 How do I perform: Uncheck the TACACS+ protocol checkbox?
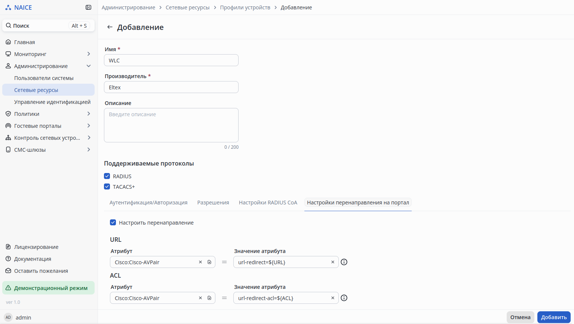click(x=107, y=186)
